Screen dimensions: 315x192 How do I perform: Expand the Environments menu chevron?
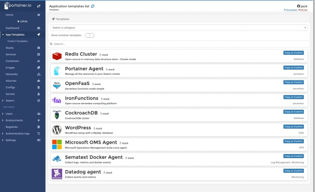click(x=2, y=121)
